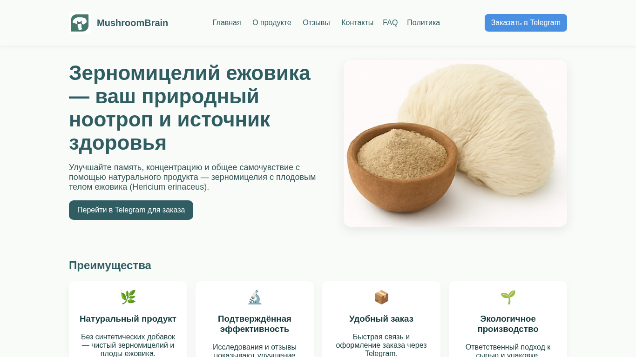Open the Политика page link
Viewport: 636px width, 357px height.
(x=423, y=23)
